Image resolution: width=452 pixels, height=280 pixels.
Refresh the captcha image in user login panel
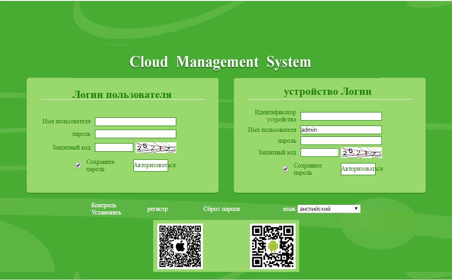156,148
